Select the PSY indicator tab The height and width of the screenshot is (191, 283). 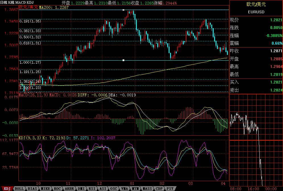pos(170,188)
